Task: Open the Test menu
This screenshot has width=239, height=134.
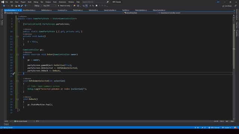Action: point(42,2)
